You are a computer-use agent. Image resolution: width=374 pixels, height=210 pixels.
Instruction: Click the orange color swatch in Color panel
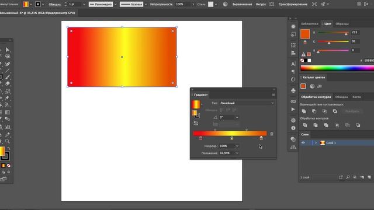[305, 34]
